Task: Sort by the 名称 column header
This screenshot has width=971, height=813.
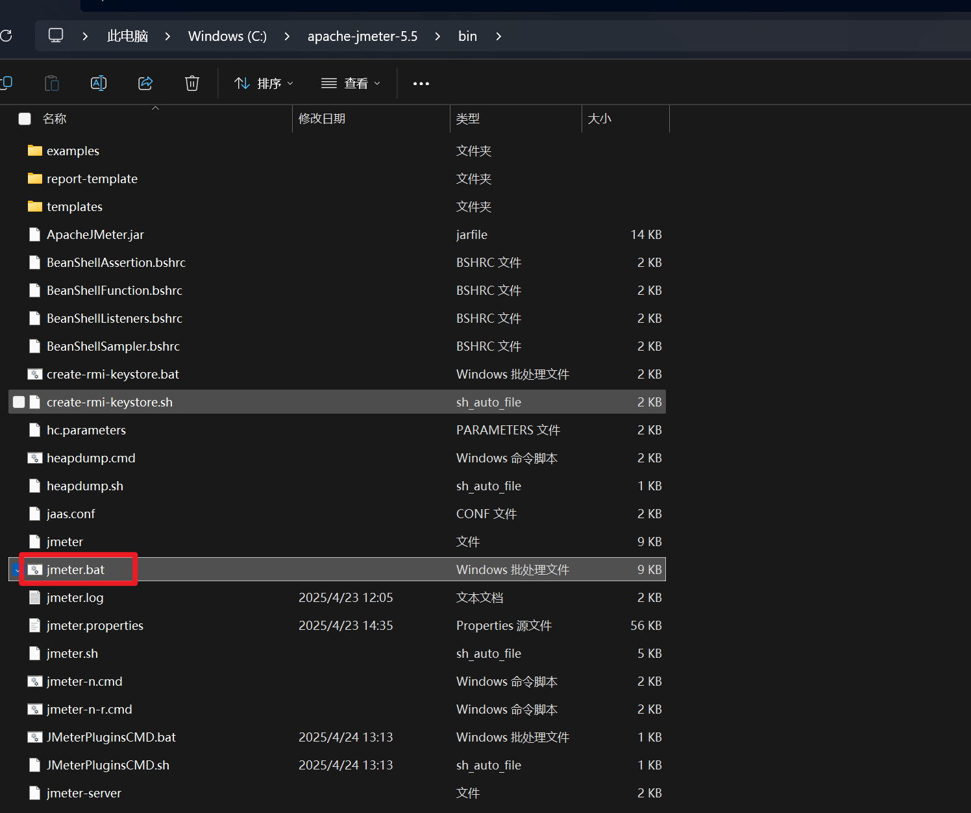Action: (x=55, y=119)
